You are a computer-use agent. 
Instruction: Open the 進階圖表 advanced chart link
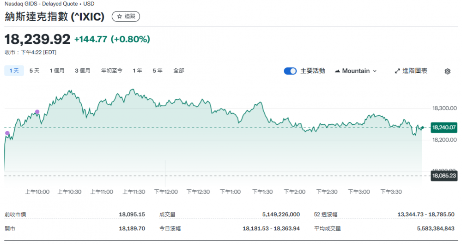click(x=414, y=71)
